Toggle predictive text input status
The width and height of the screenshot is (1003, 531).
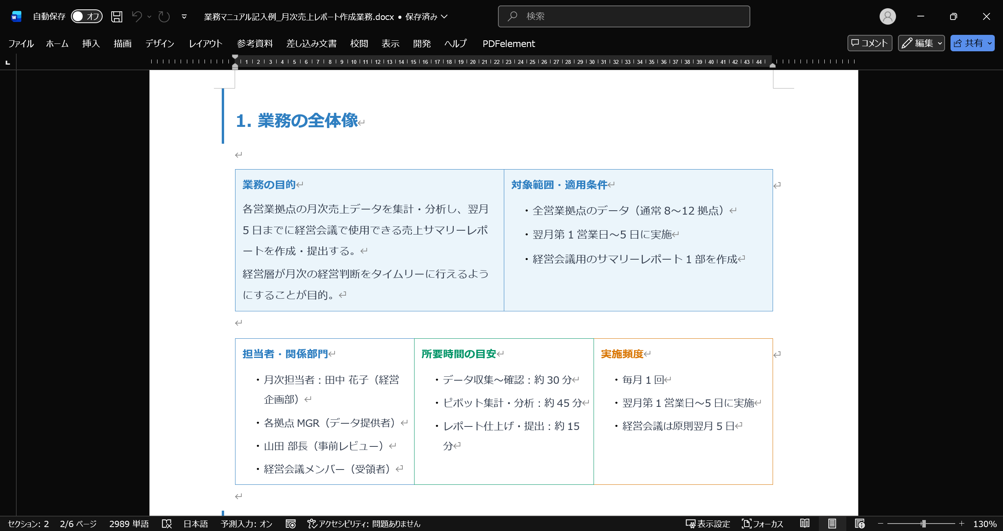click(x=246, y=524)
